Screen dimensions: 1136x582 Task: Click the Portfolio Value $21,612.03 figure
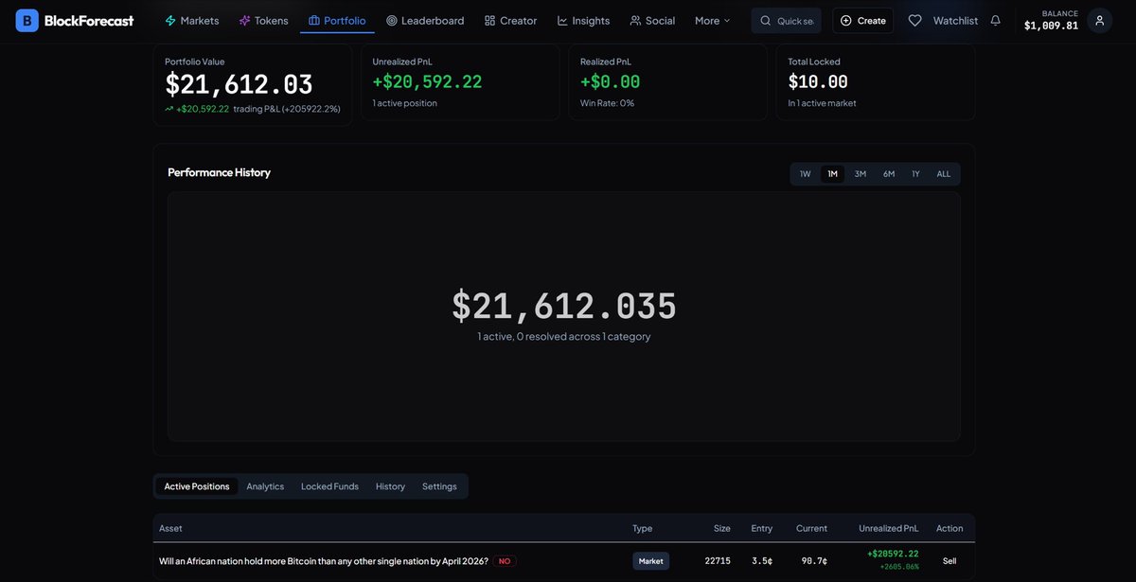point(239,85)
